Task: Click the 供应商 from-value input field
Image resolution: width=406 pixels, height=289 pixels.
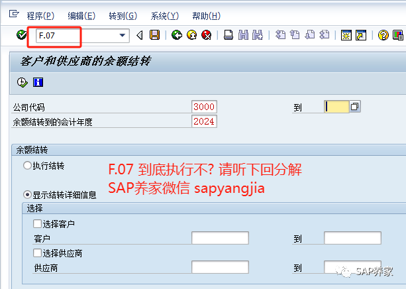Action: (x=220, y=267)
